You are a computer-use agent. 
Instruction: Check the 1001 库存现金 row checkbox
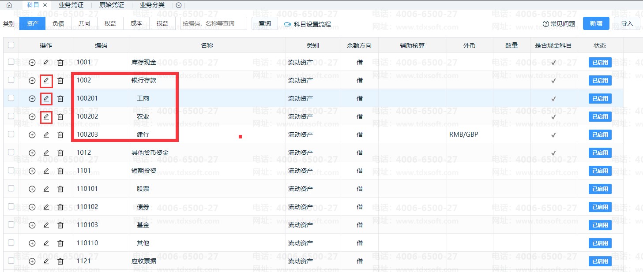point(11,62)
